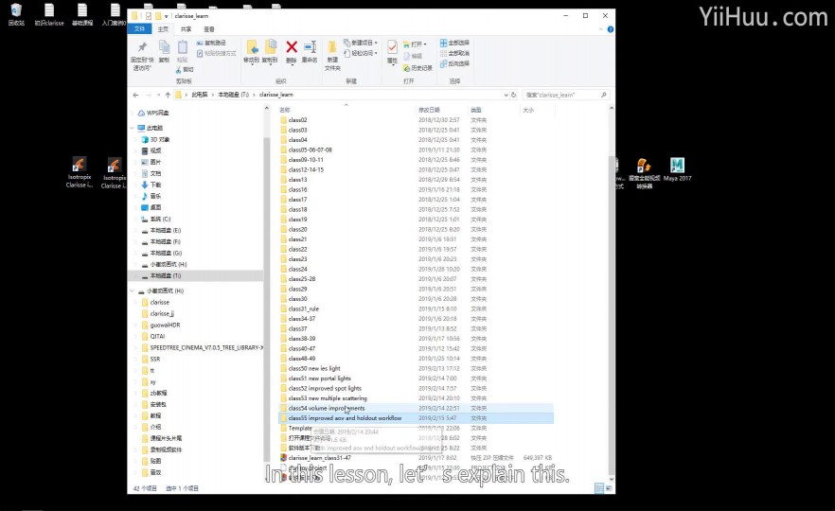The width and height of the screenshot is (835, 511).
Task: Open the recent locations dropdown near Forward arrow
Action: pyautogui.click(x=158, y=95)
